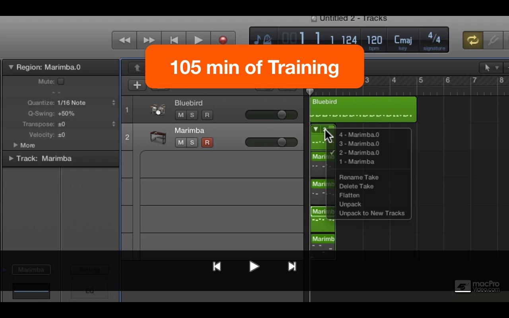Click bar 4 in the ruler

pos(394,80)
